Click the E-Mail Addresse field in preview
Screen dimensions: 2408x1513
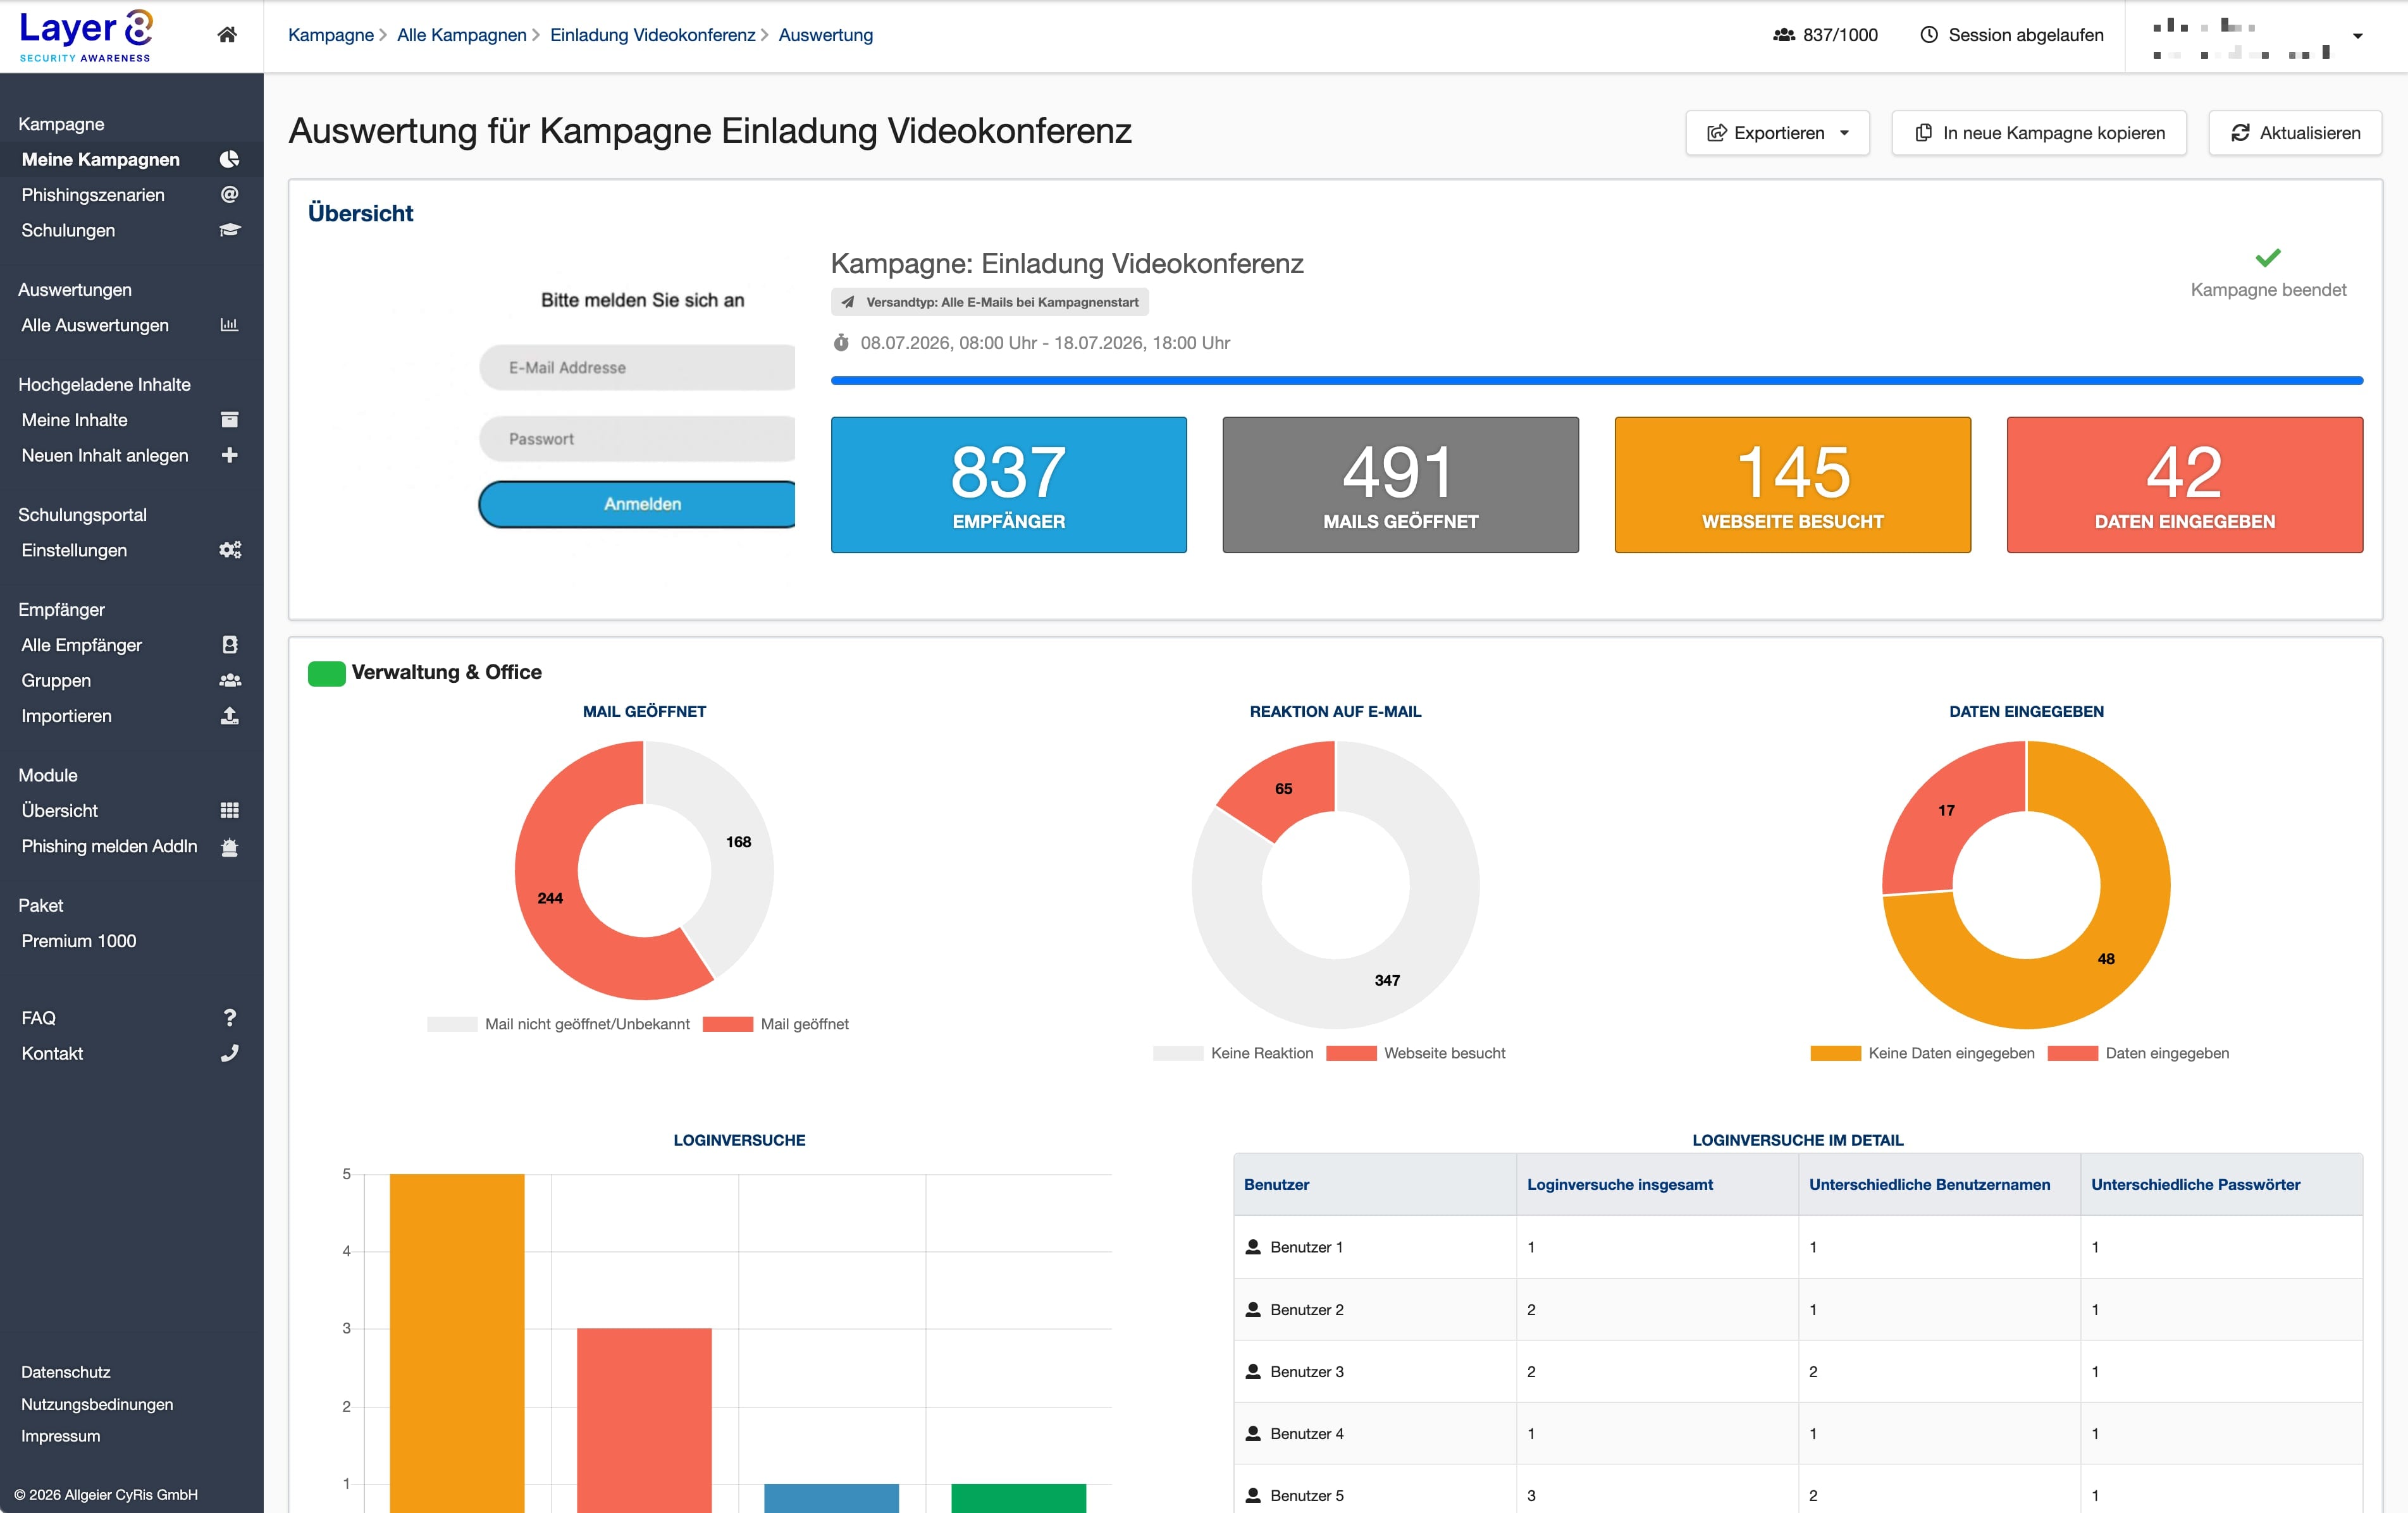pos(637,368)
